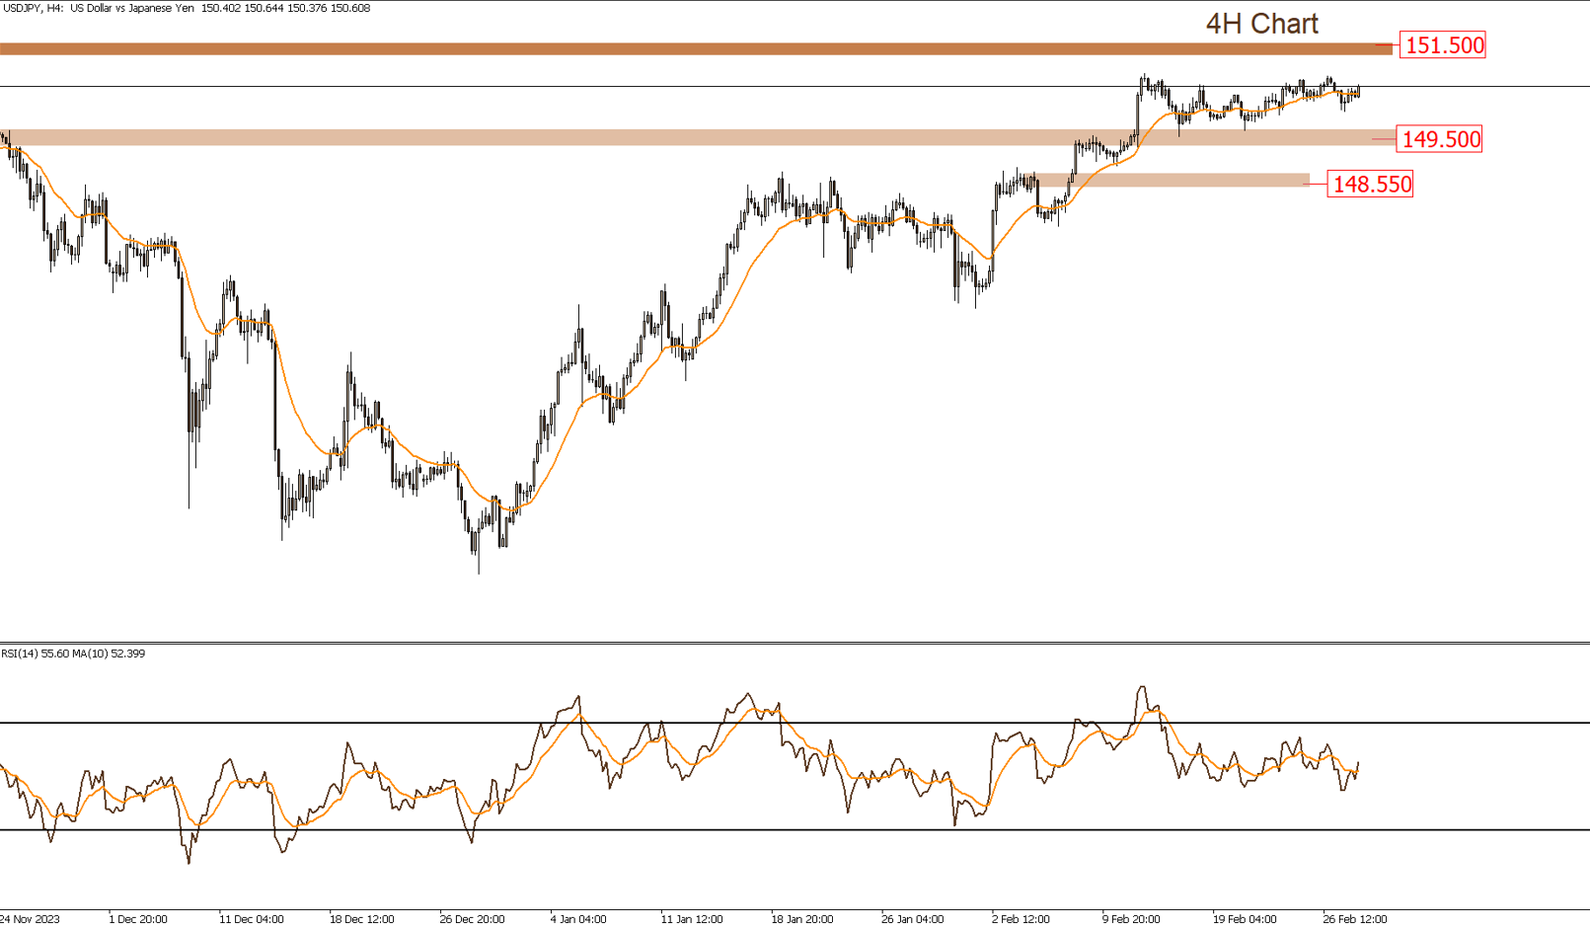Click the 2 Feb 12:00 time label
Viewport: 1590px width, 928px height.
point(1021,919)
